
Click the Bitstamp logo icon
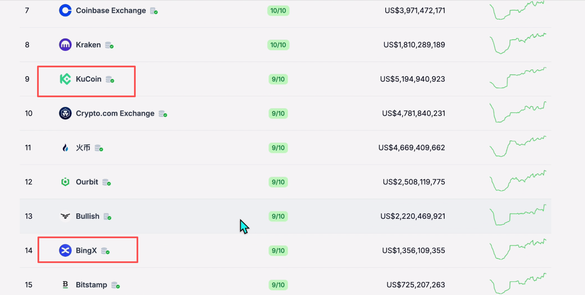click(x=65, y=285)
